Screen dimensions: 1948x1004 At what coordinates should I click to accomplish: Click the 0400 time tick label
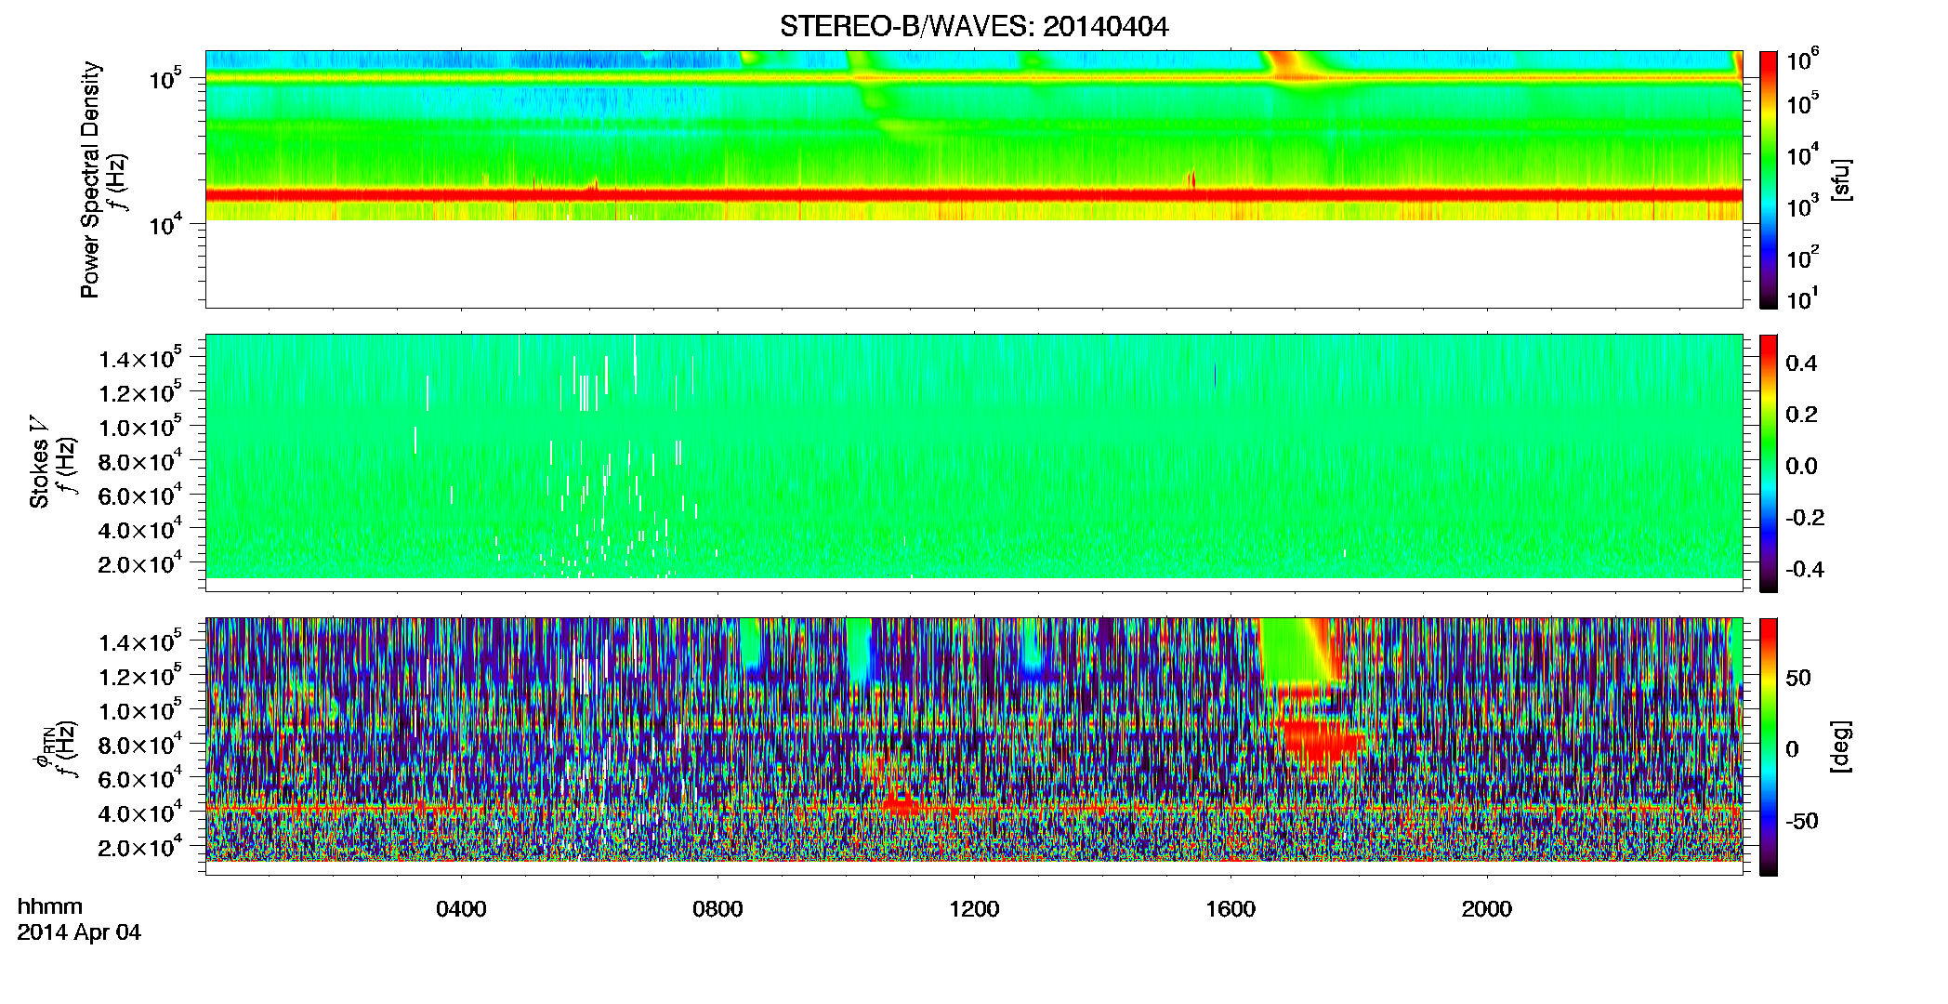(461, 909)
